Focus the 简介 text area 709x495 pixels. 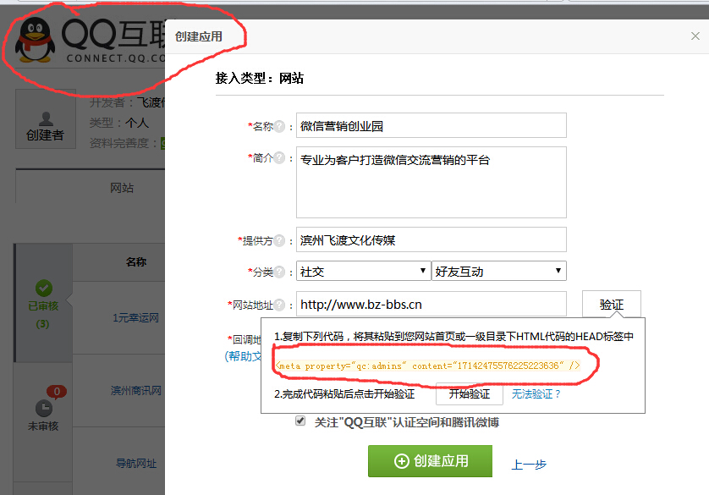pyautogui.click(x=431, y=182)
